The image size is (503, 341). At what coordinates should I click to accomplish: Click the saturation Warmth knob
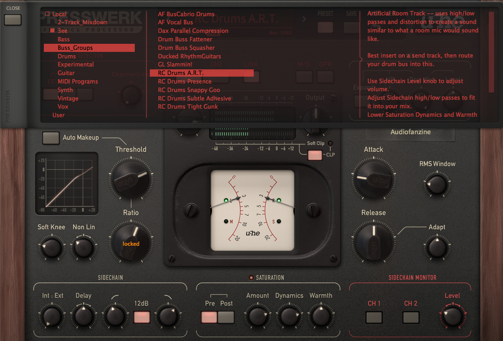click(x=321, y=316)
